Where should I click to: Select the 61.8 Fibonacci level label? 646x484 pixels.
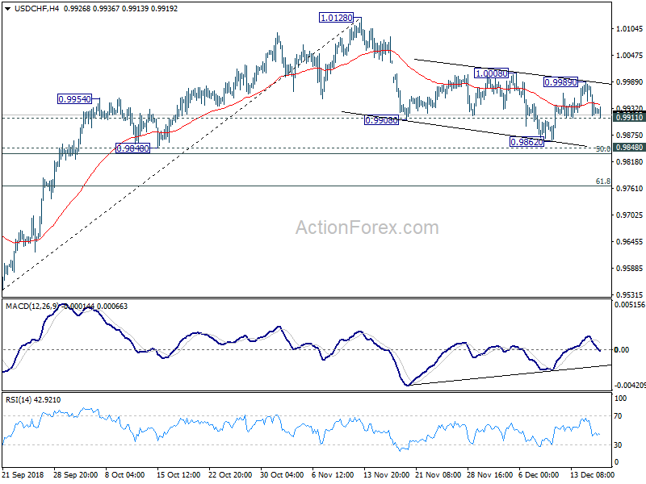(x=603, y=181)
